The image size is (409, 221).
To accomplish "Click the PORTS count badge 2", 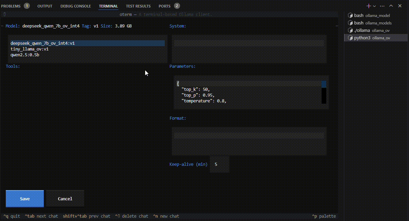I will click(177, 6).
